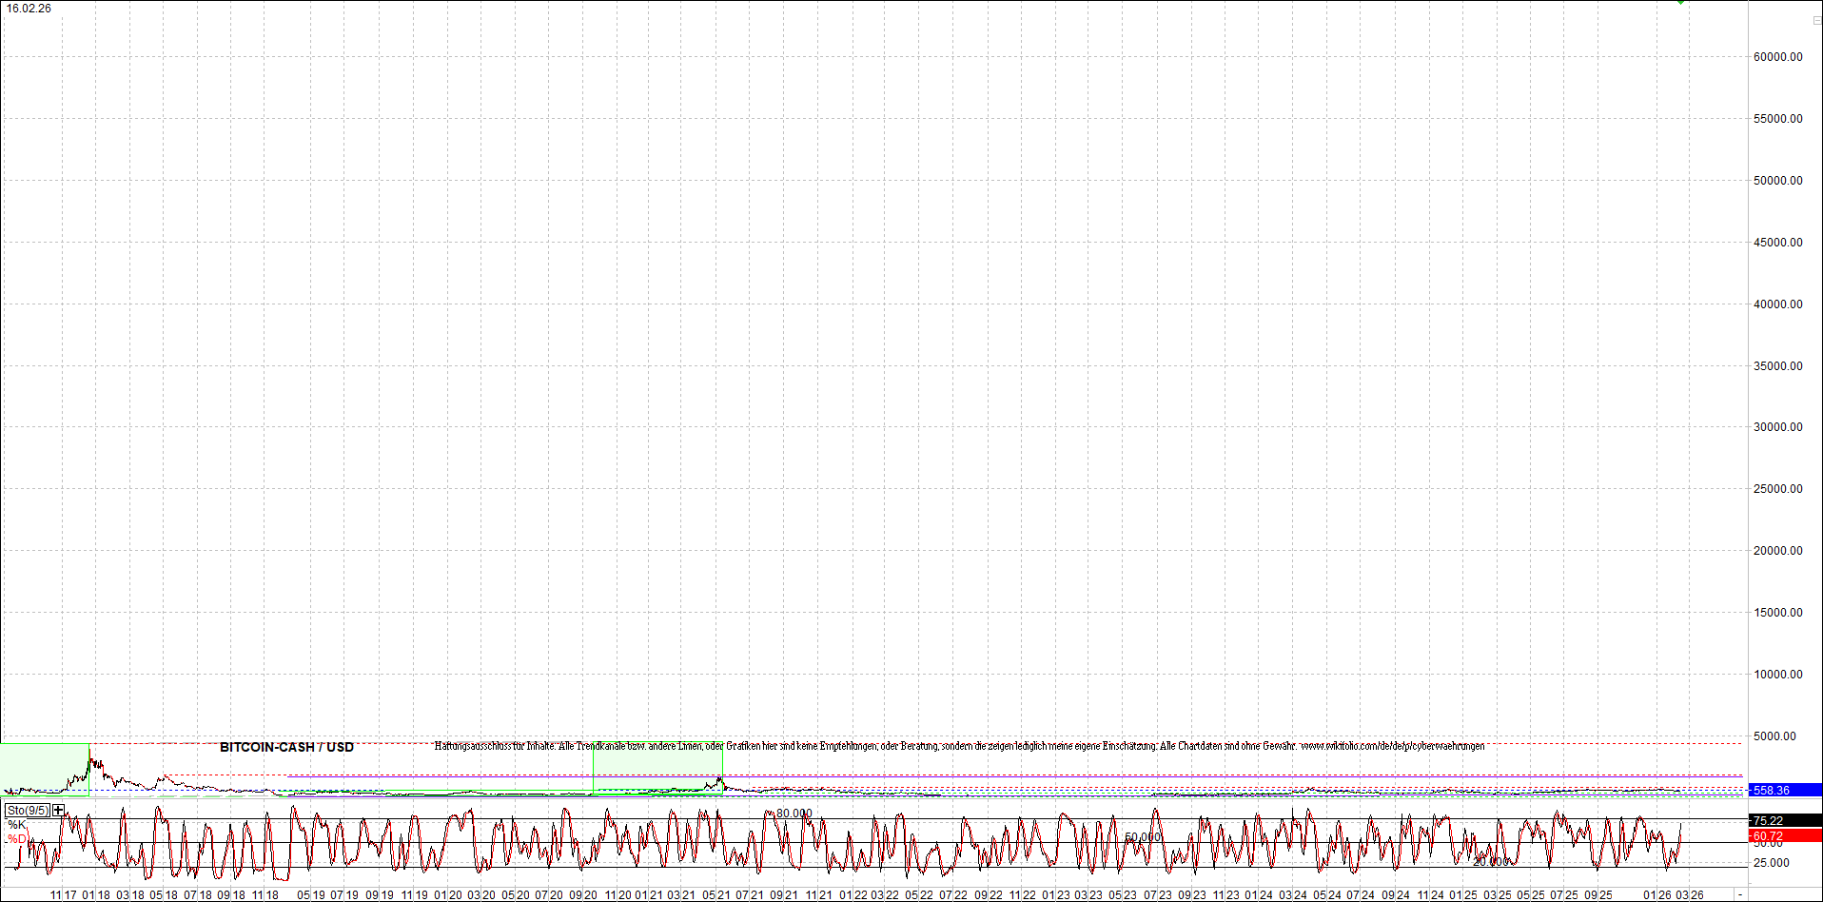Collapse the price axis using top-right minus box
This screenshot has height=902, width=1823.
[1815, 20]
